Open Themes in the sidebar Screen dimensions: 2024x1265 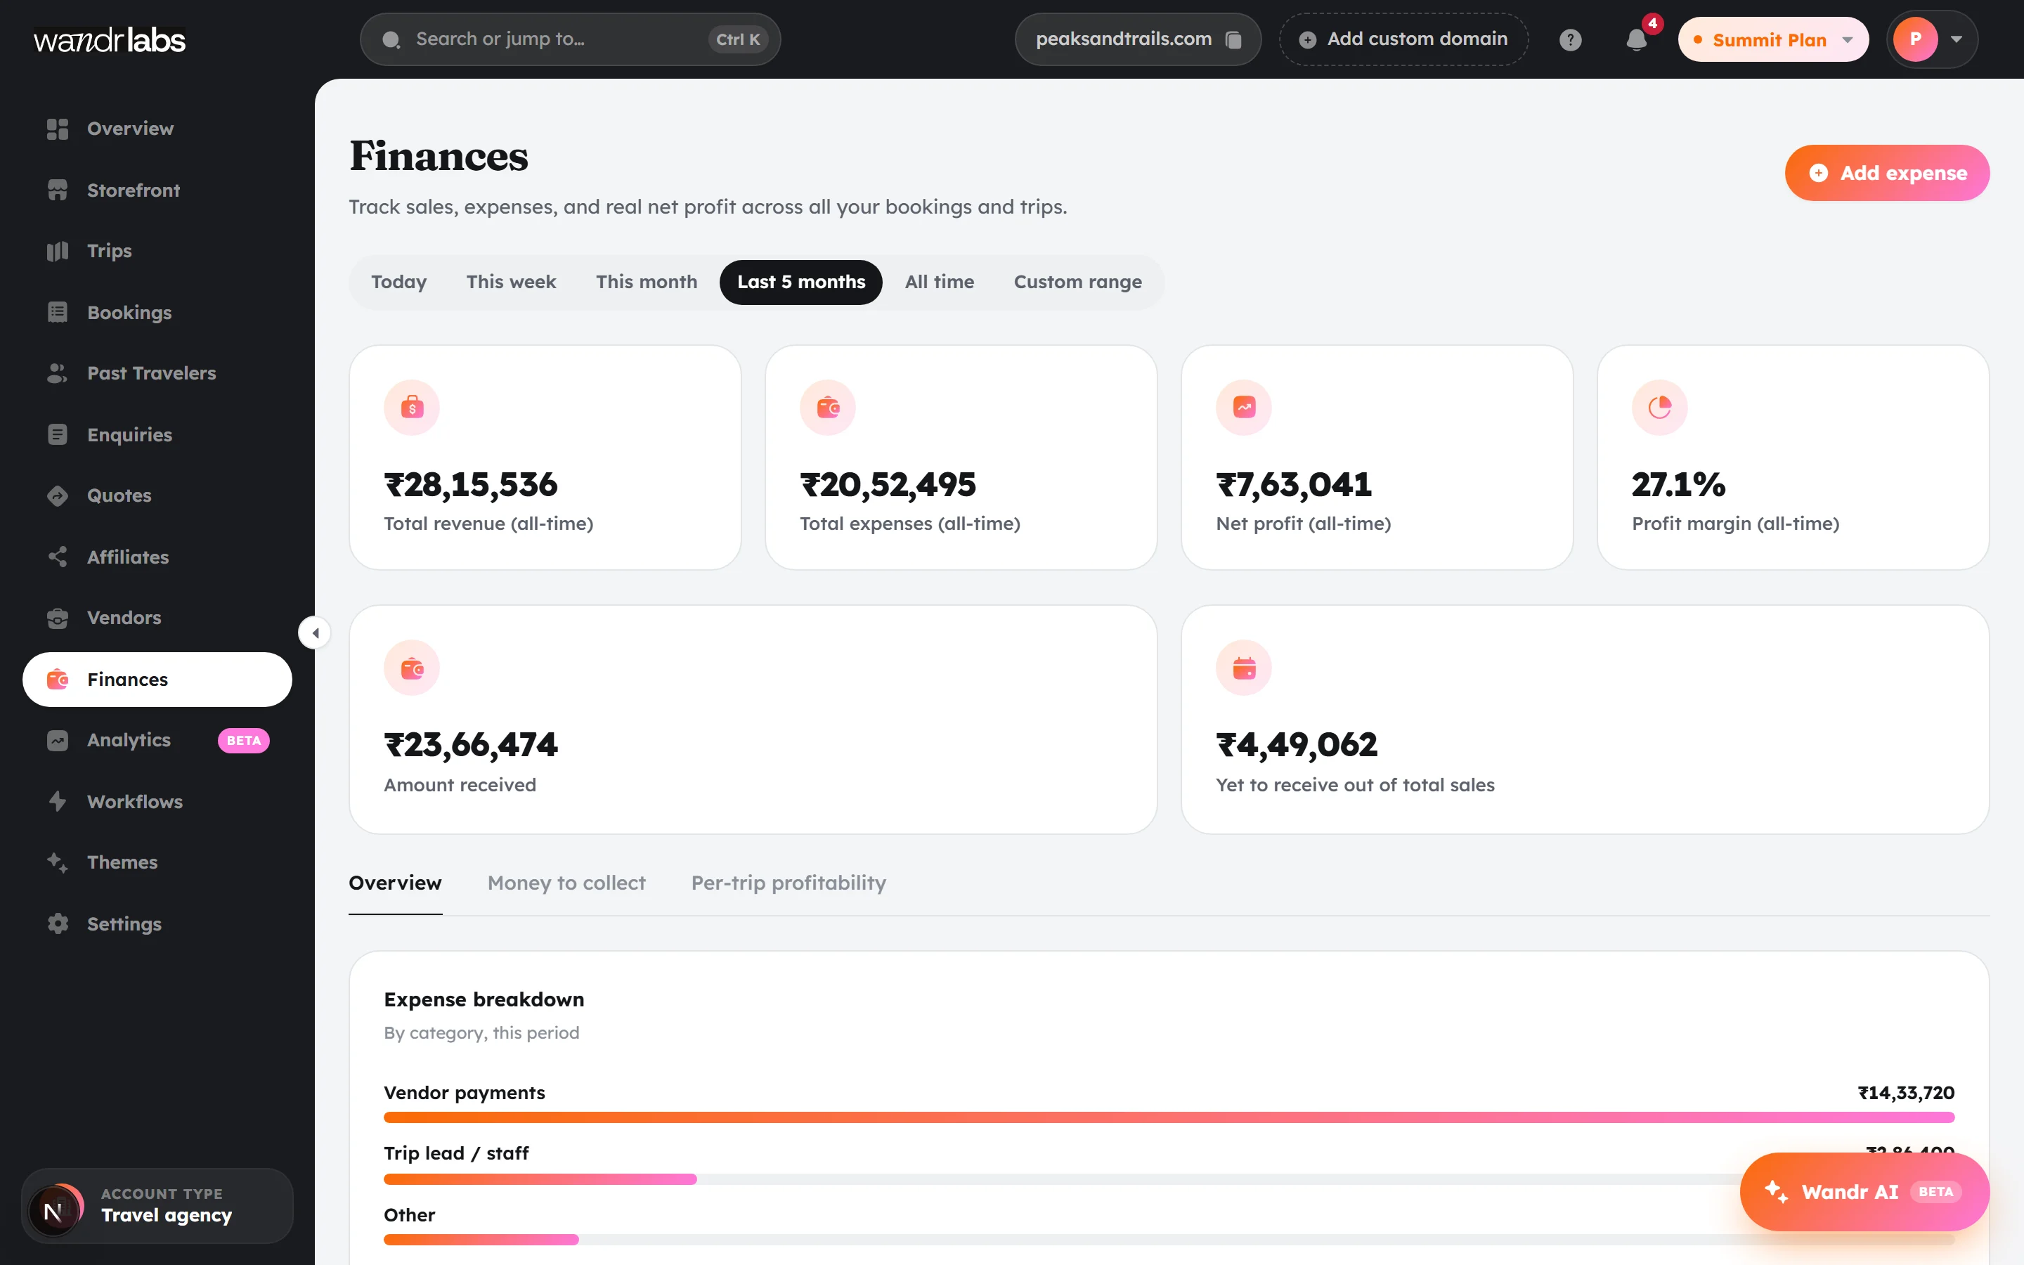157,862
